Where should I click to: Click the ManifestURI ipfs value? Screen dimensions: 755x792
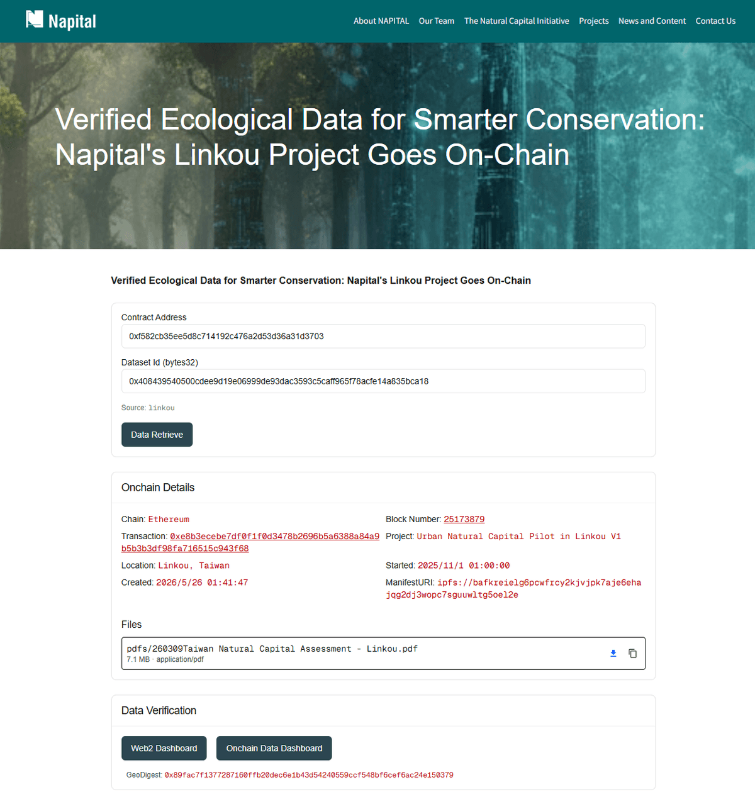[x=513, y=589]
